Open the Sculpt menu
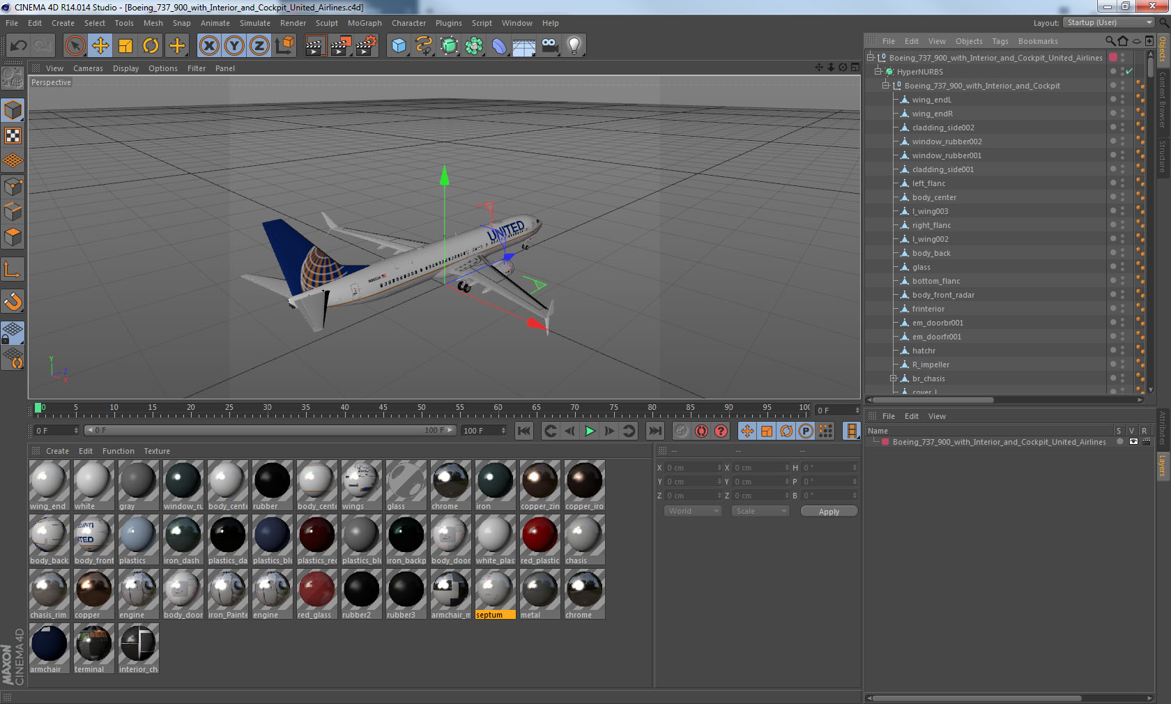Viewport: 1171px width, 704px height. click(327, 23)
